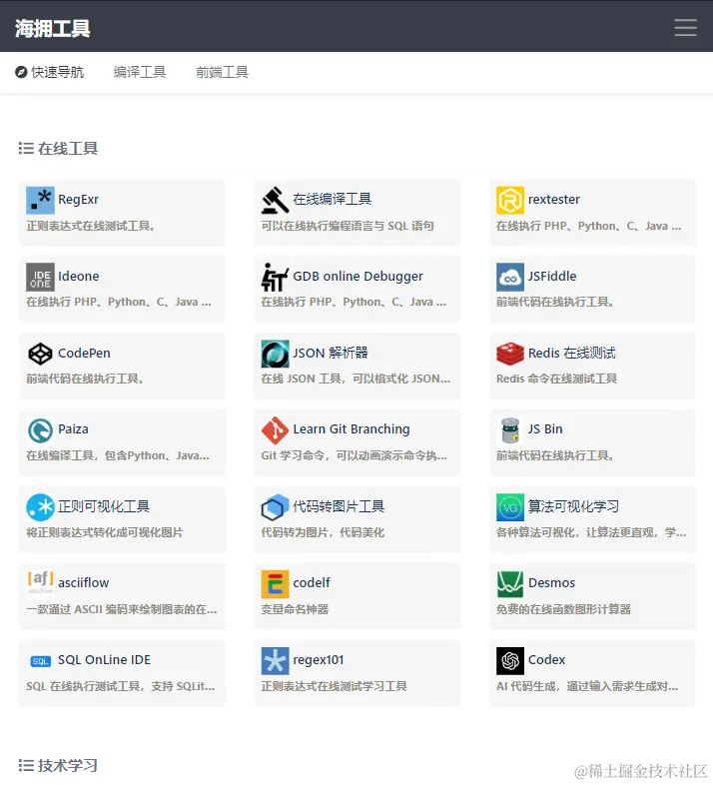Click the Ideone IDE icon
Image resolution: width=713 pixels, height=785 pixels.
point(40,277)
